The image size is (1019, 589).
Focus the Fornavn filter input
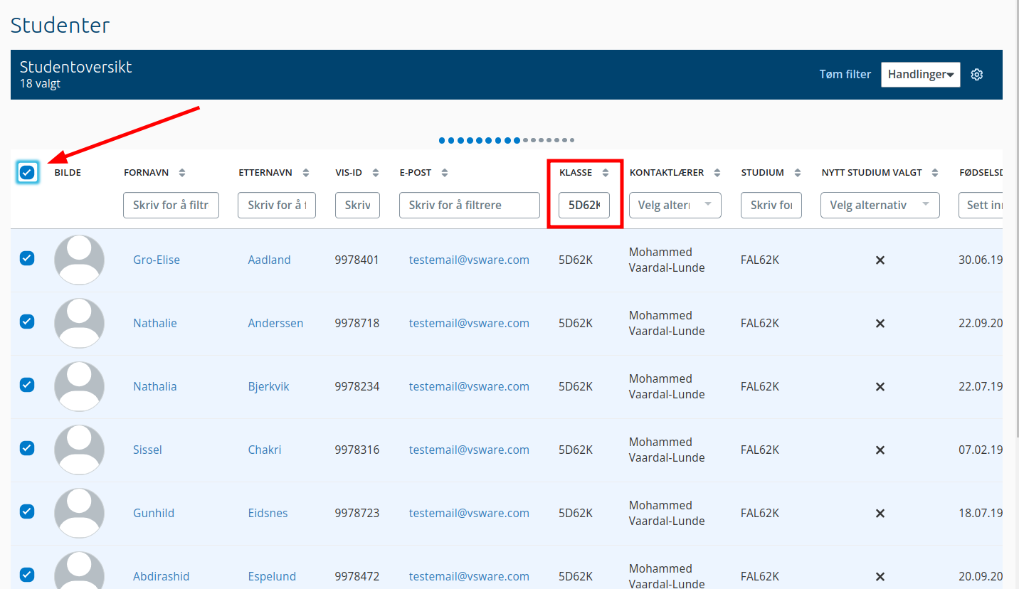point(171,205)
